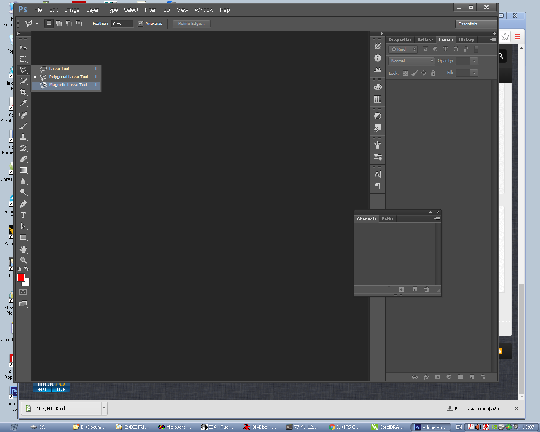Open the Swatches panel grid icon
The image size is (540, 432).
378,99
